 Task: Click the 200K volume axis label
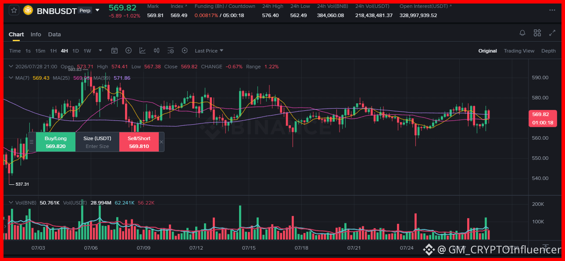pos(538,204)
